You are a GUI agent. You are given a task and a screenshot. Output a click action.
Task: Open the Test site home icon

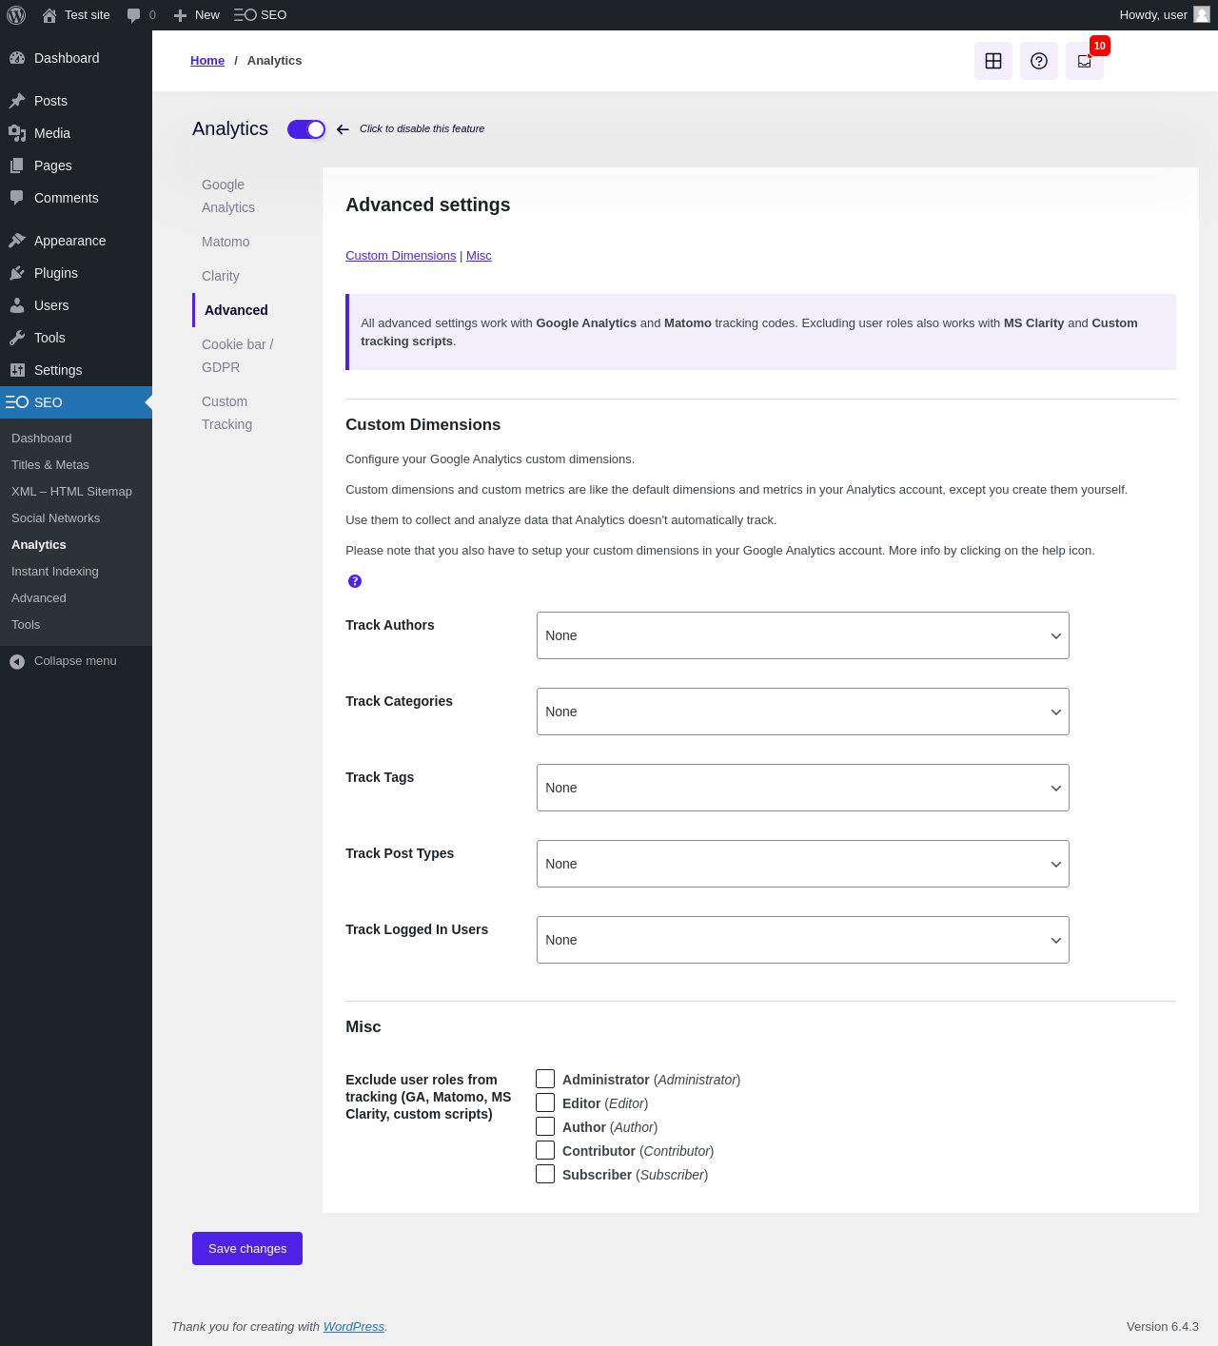point(49,15)
